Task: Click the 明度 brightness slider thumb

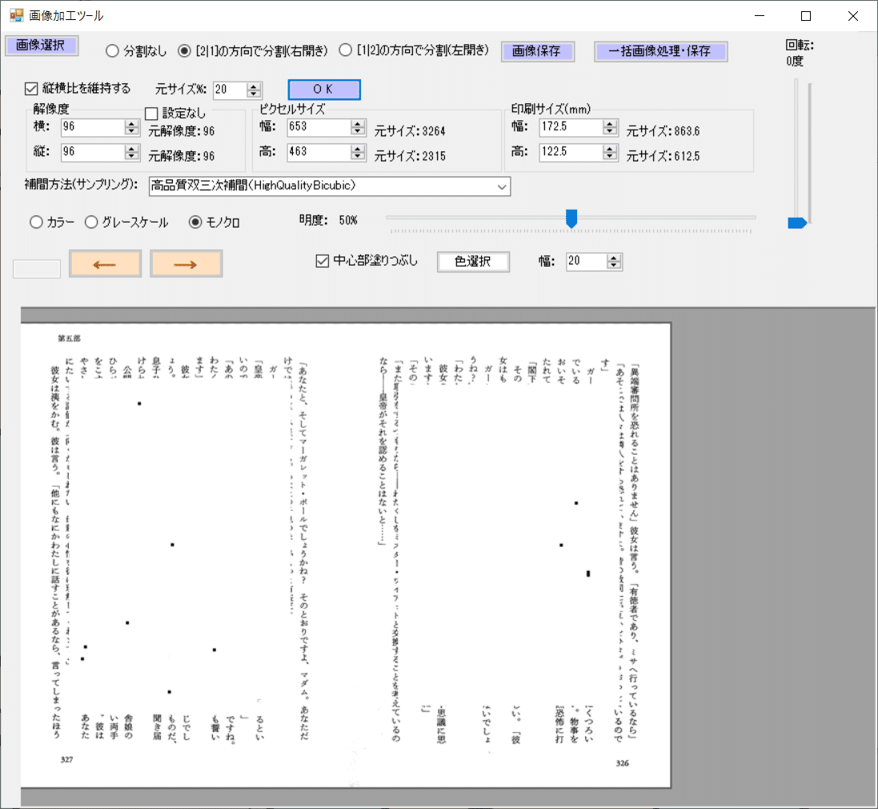Action: 571,219
